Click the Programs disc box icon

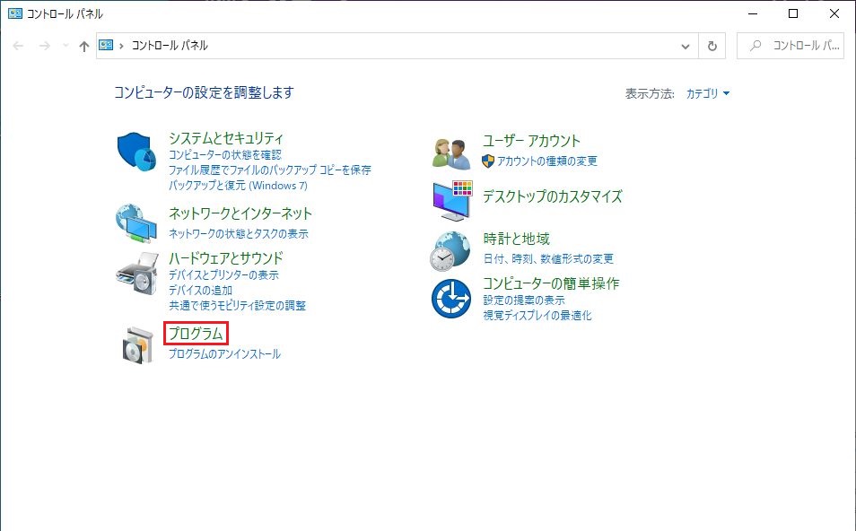(137, 344)
